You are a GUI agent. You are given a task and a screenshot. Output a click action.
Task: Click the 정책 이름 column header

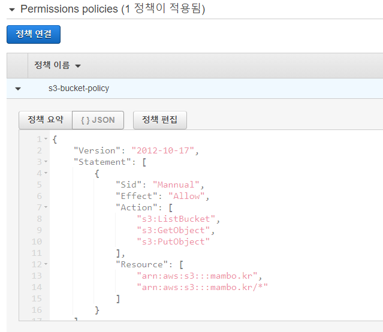click(x=52, y=65)
